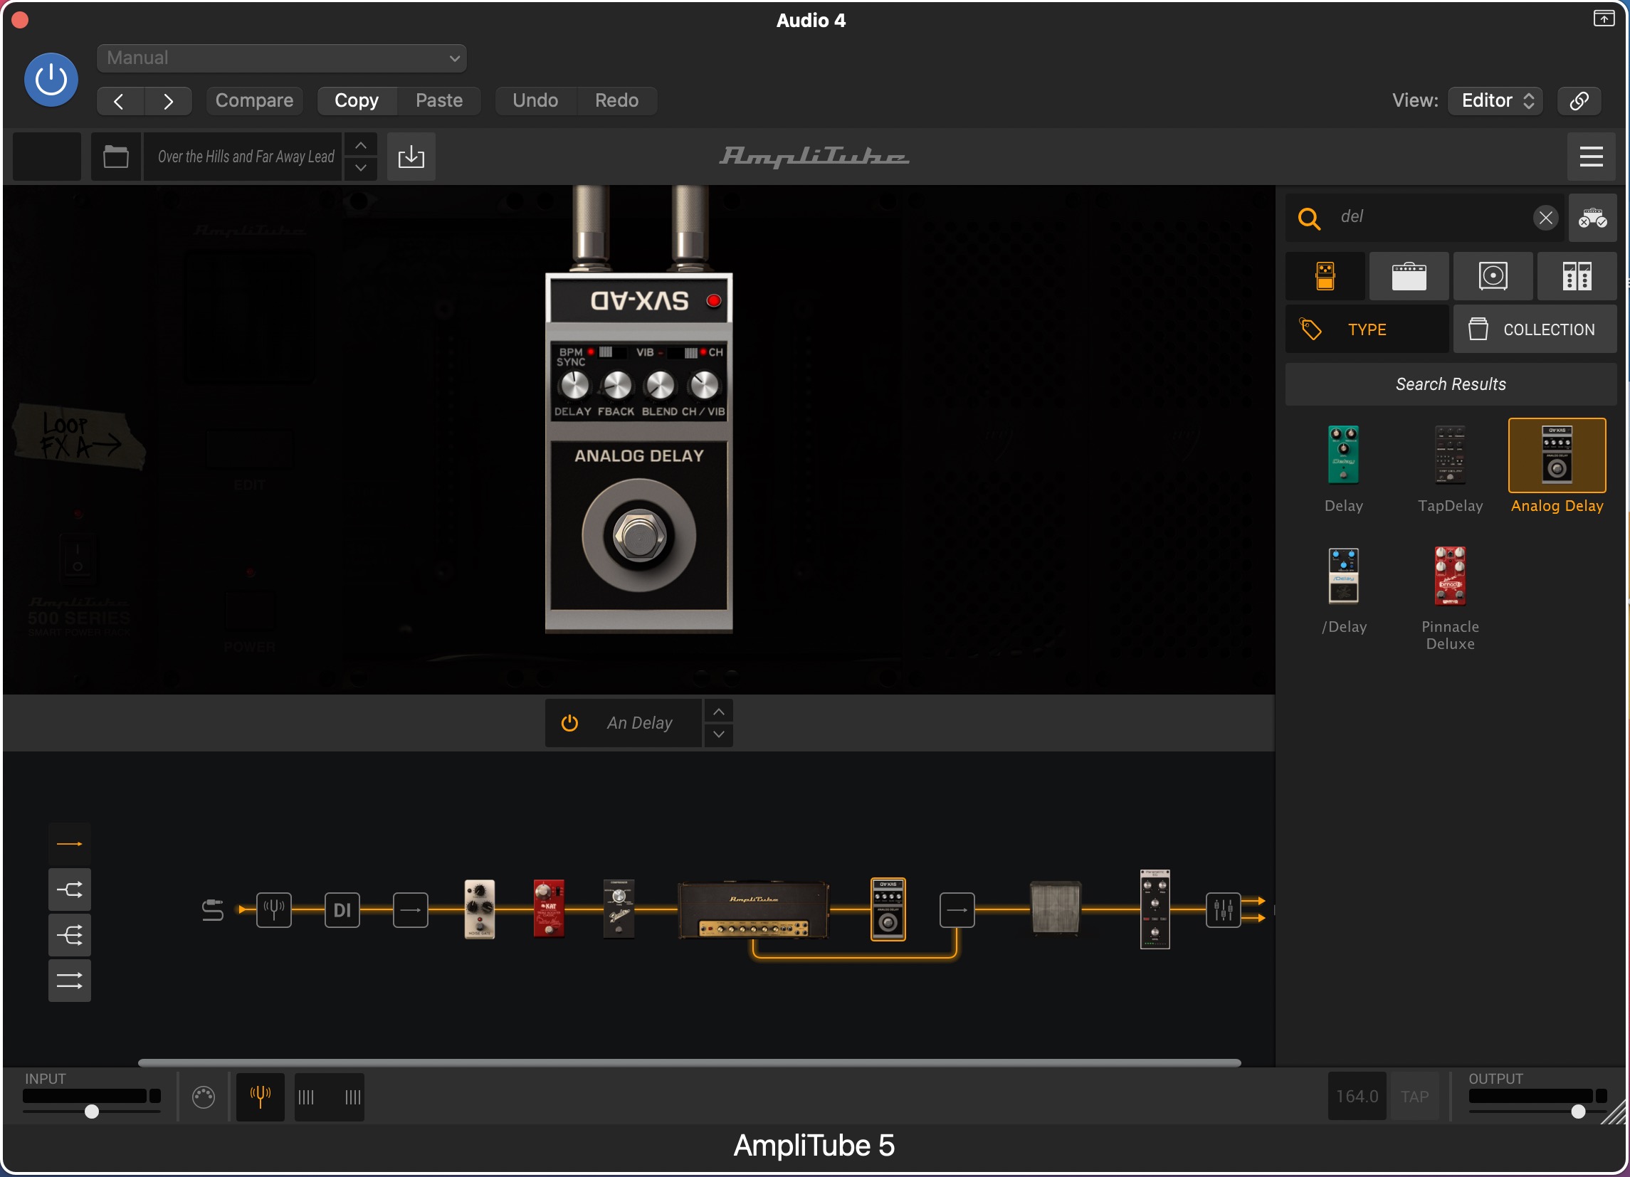
Task: Select next preset with down arrow
Action: (x=361, y=168)
